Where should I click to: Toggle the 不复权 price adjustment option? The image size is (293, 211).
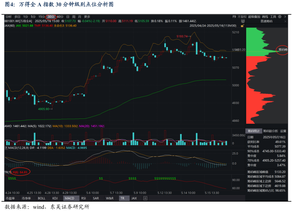[242, 17]
